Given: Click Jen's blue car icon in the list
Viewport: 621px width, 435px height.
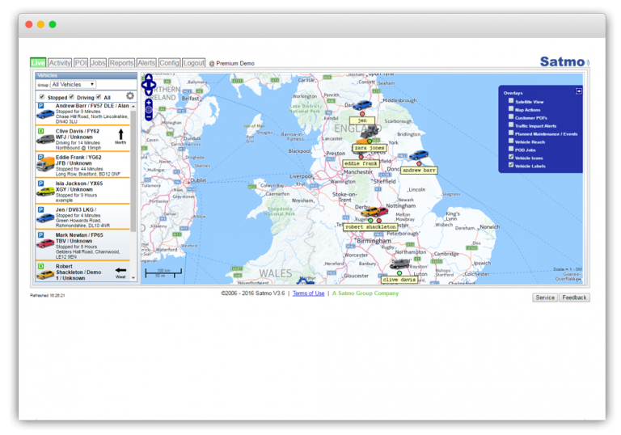Looking at the screenshot, I should (45, 217).
